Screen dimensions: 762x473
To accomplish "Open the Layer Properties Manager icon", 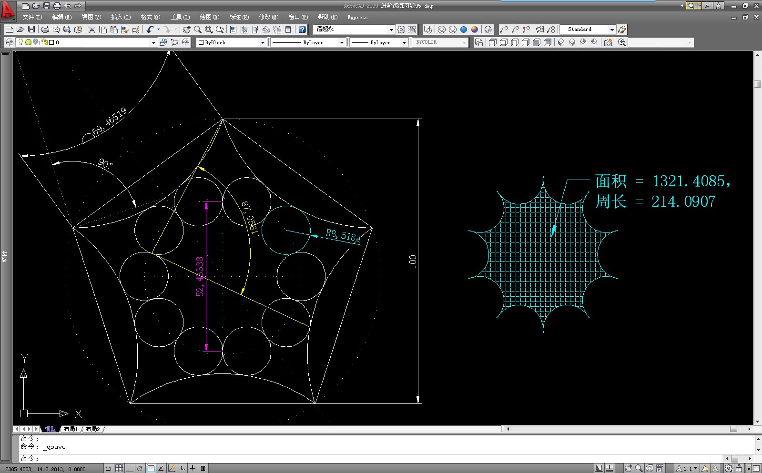I will (x=9, y=42).
